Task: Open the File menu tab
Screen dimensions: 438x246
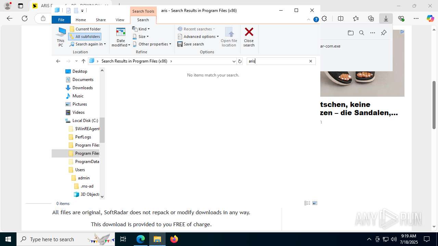Action: (x=61, y=20)
